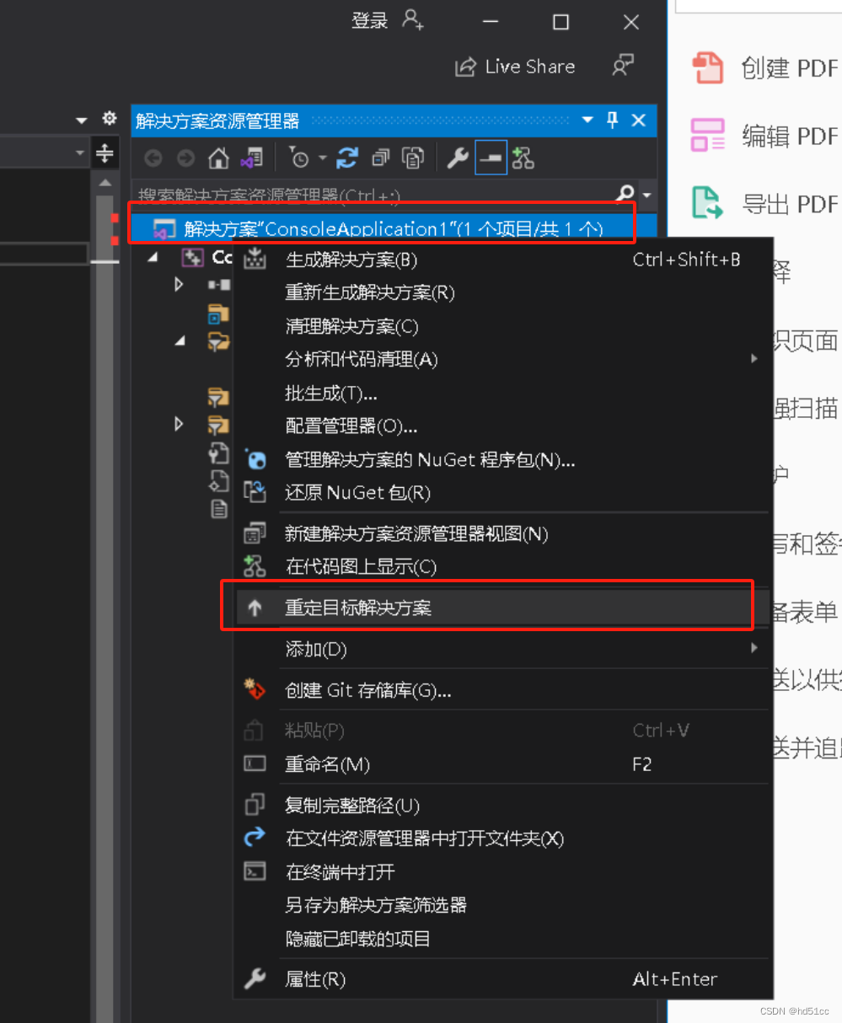
Task: Click the Refresh icon in Solution Explorer toolbar
Action: (346, 158)
